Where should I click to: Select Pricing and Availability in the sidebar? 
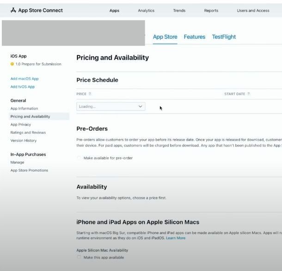click(x=39, y=116)
